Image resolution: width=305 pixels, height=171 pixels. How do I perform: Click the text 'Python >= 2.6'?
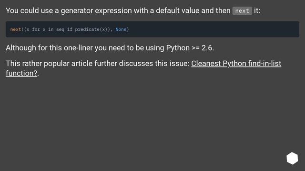tap(189, 48)
